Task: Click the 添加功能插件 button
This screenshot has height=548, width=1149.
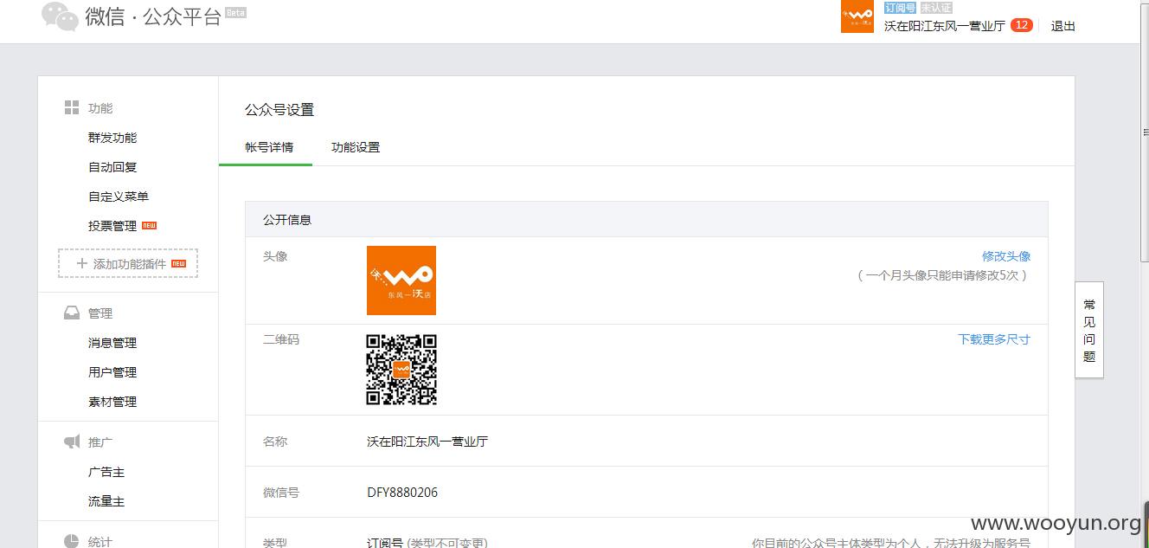Action: (x=128, y=263)
